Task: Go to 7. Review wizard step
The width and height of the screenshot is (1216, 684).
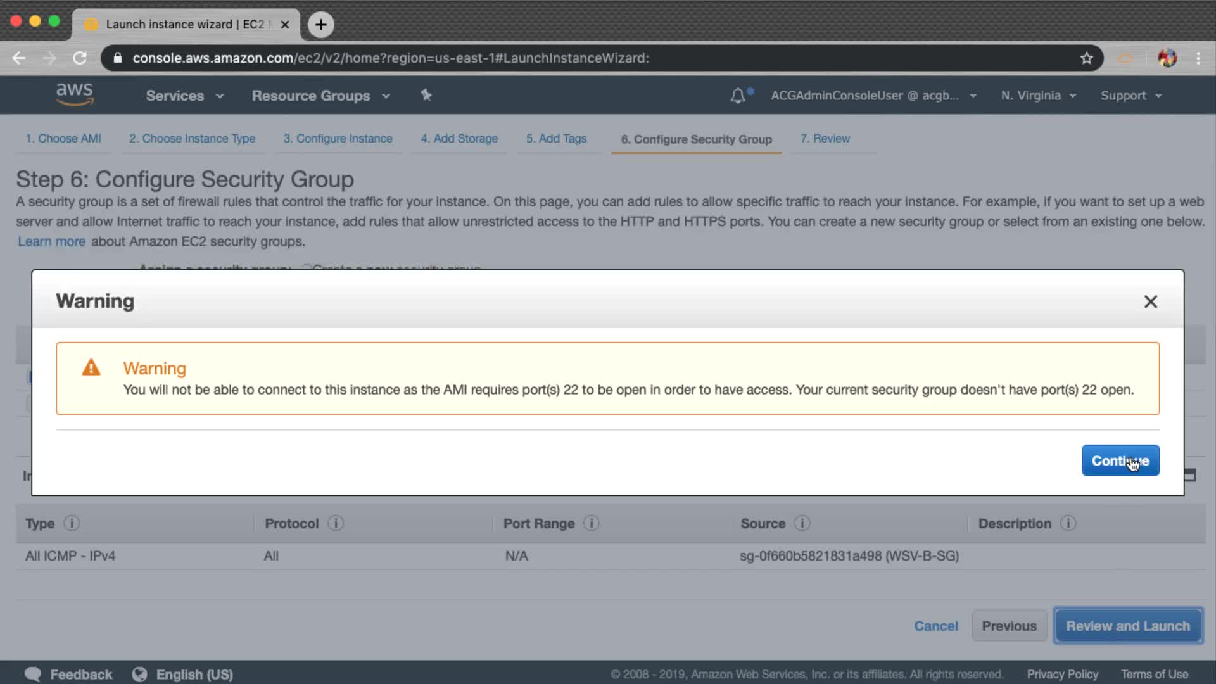Action: [x=825, y=138]
